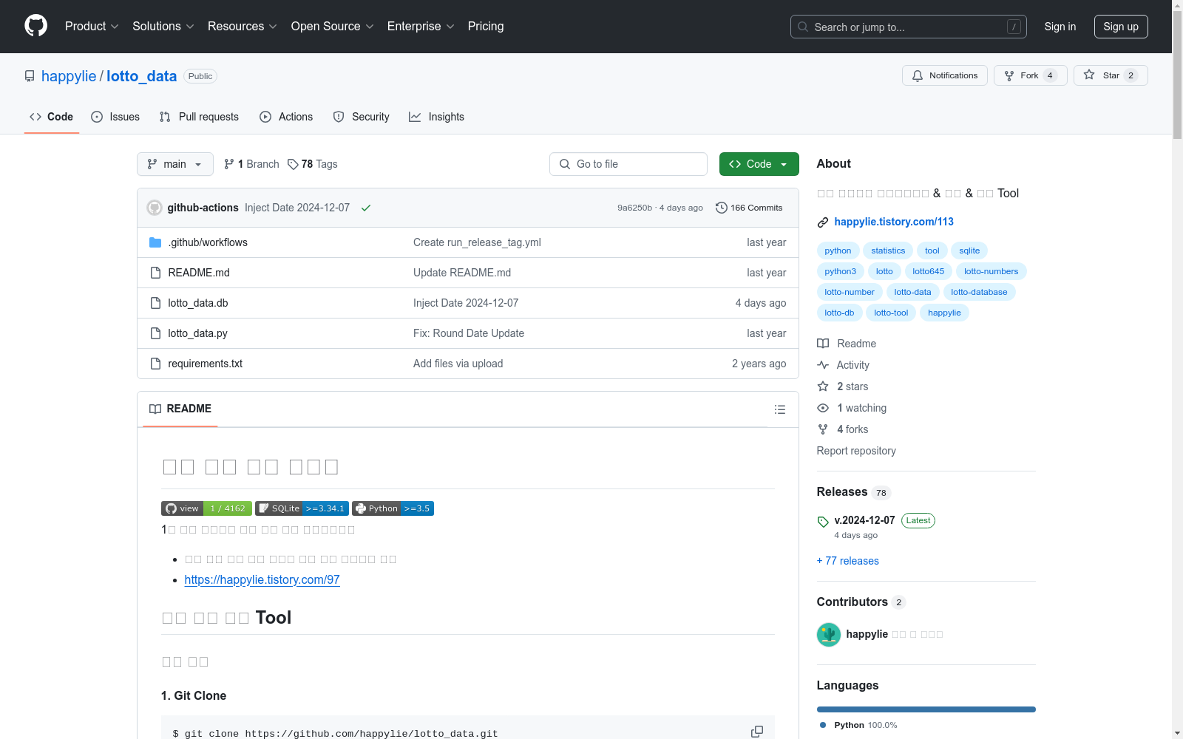The height and width of the screenshot is (739, 1183).
Task: Open happylie.tistory.com/113 About link
Action: click(x=893, y=222)
